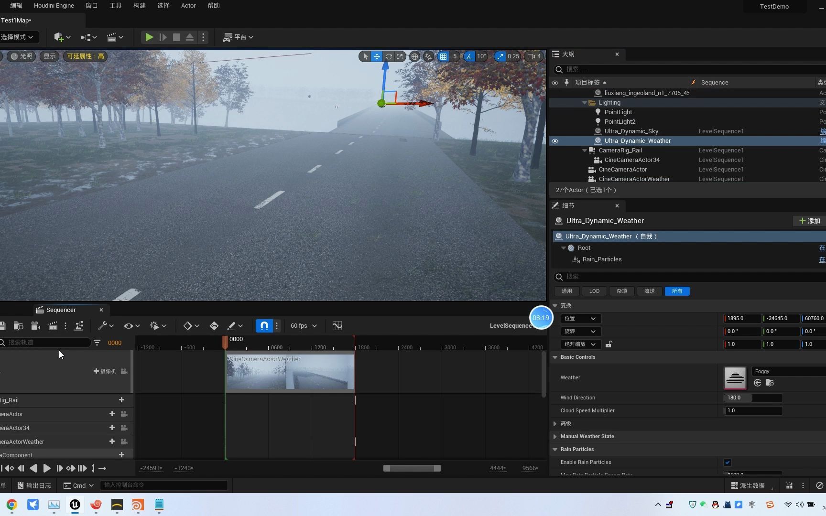Select the translate move gizmo tool
This screenshot has width=826, height=516.
(x=377, y=56)
